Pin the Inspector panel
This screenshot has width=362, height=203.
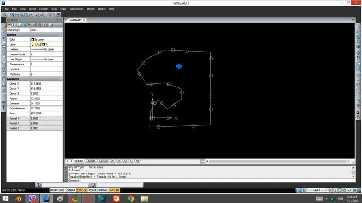57,20
